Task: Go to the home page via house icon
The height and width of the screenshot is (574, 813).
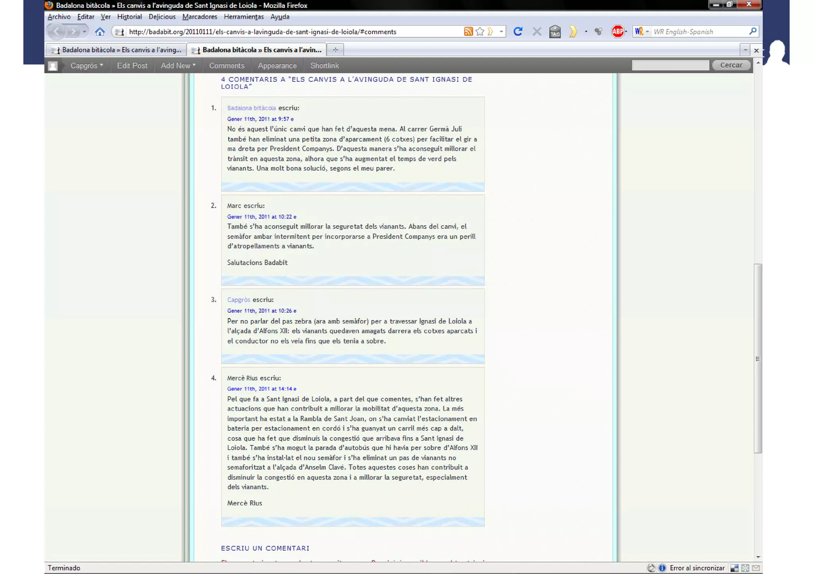Action: point(100,32)
